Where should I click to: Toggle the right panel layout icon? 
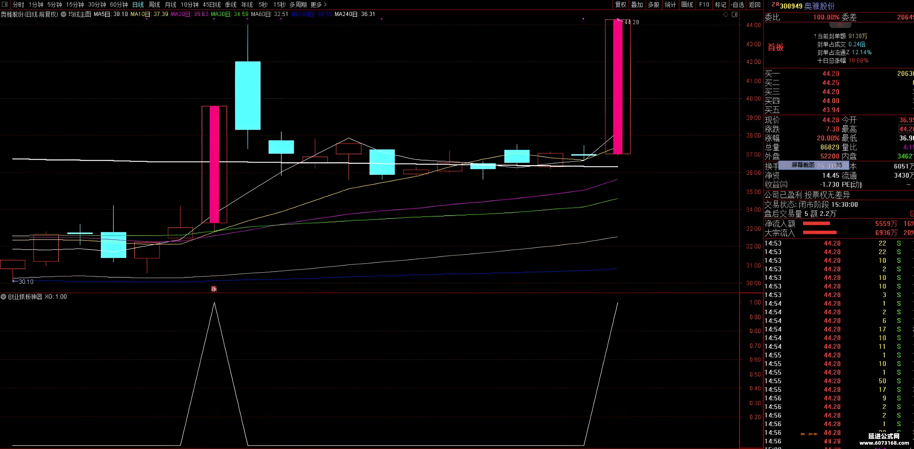[x=734, y=15]
